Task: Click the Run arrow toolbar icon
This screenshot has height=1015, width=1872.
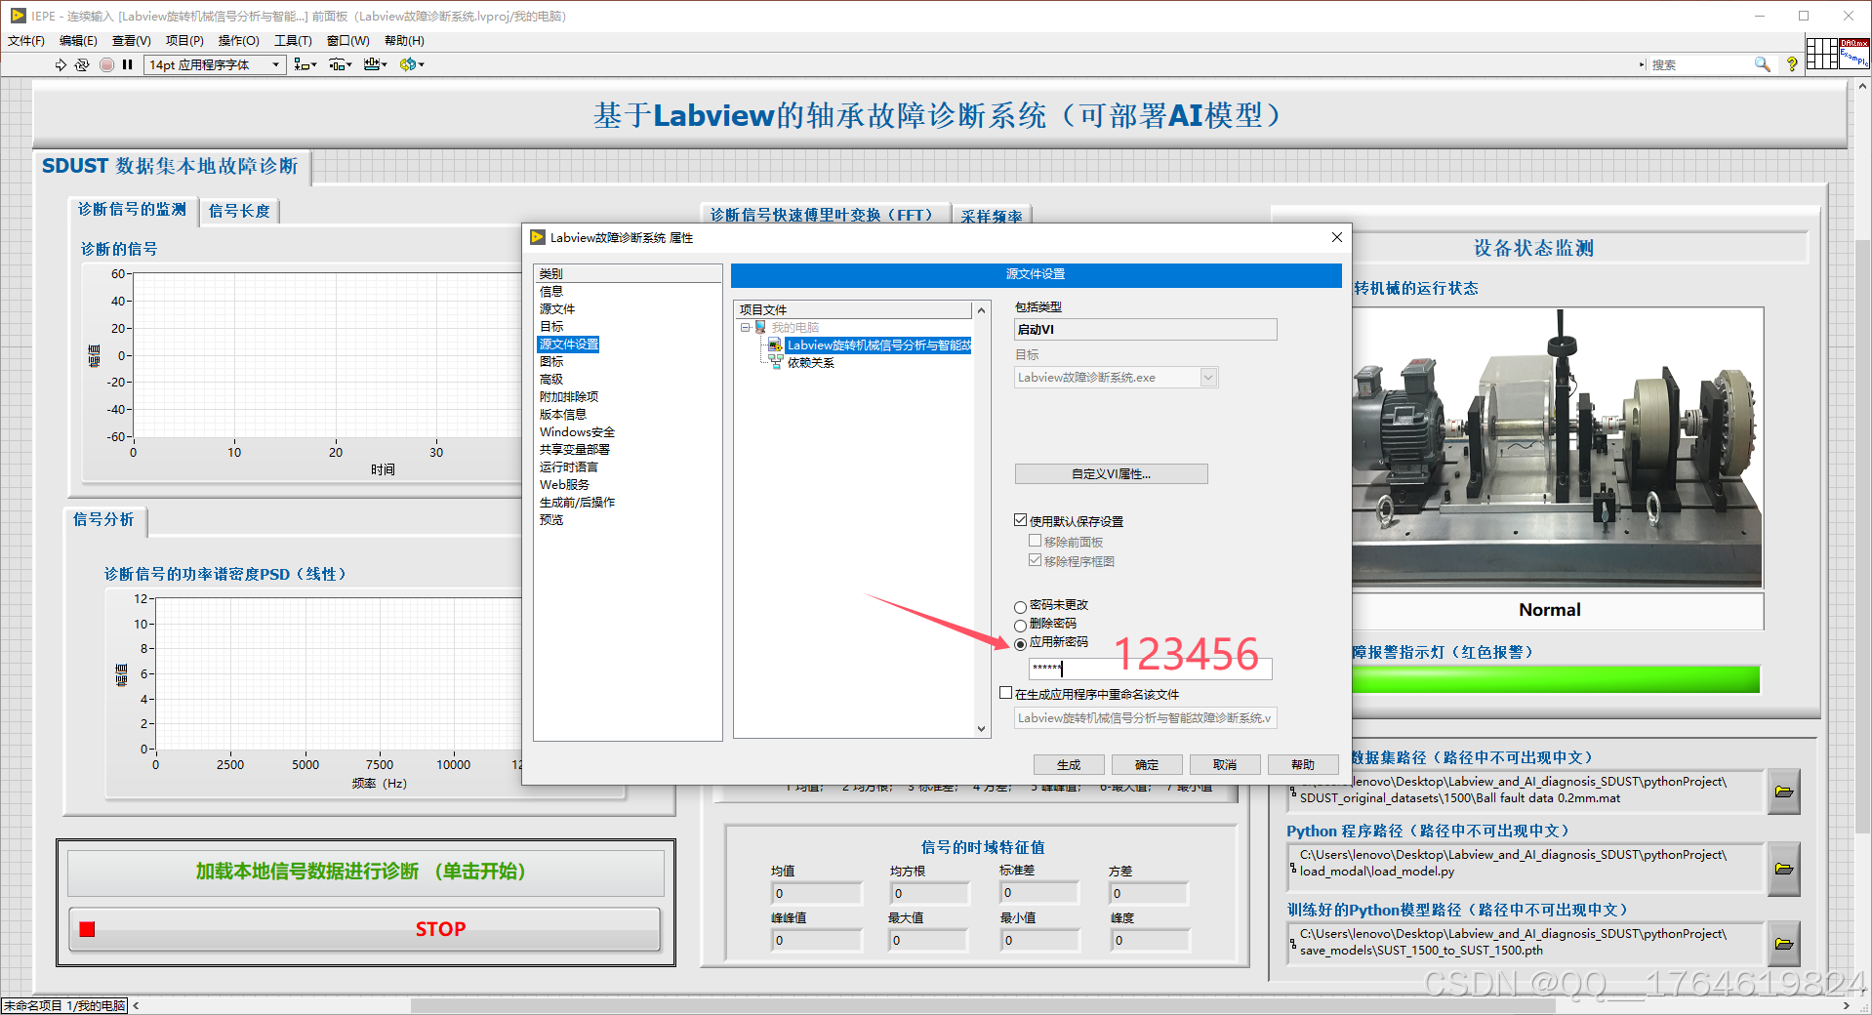Action: [x=61, y=64]
